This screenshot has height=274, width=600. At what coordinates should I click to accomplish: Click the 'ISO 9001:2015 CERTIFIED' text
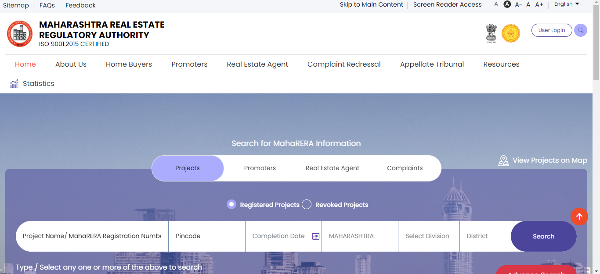point(74,44)
